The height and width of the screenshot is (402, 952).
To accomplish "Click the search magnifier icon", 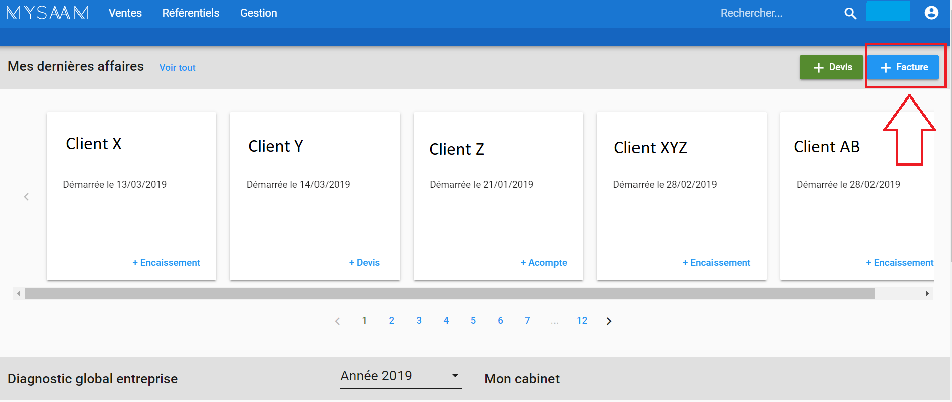I will click(x=850, y=13).
